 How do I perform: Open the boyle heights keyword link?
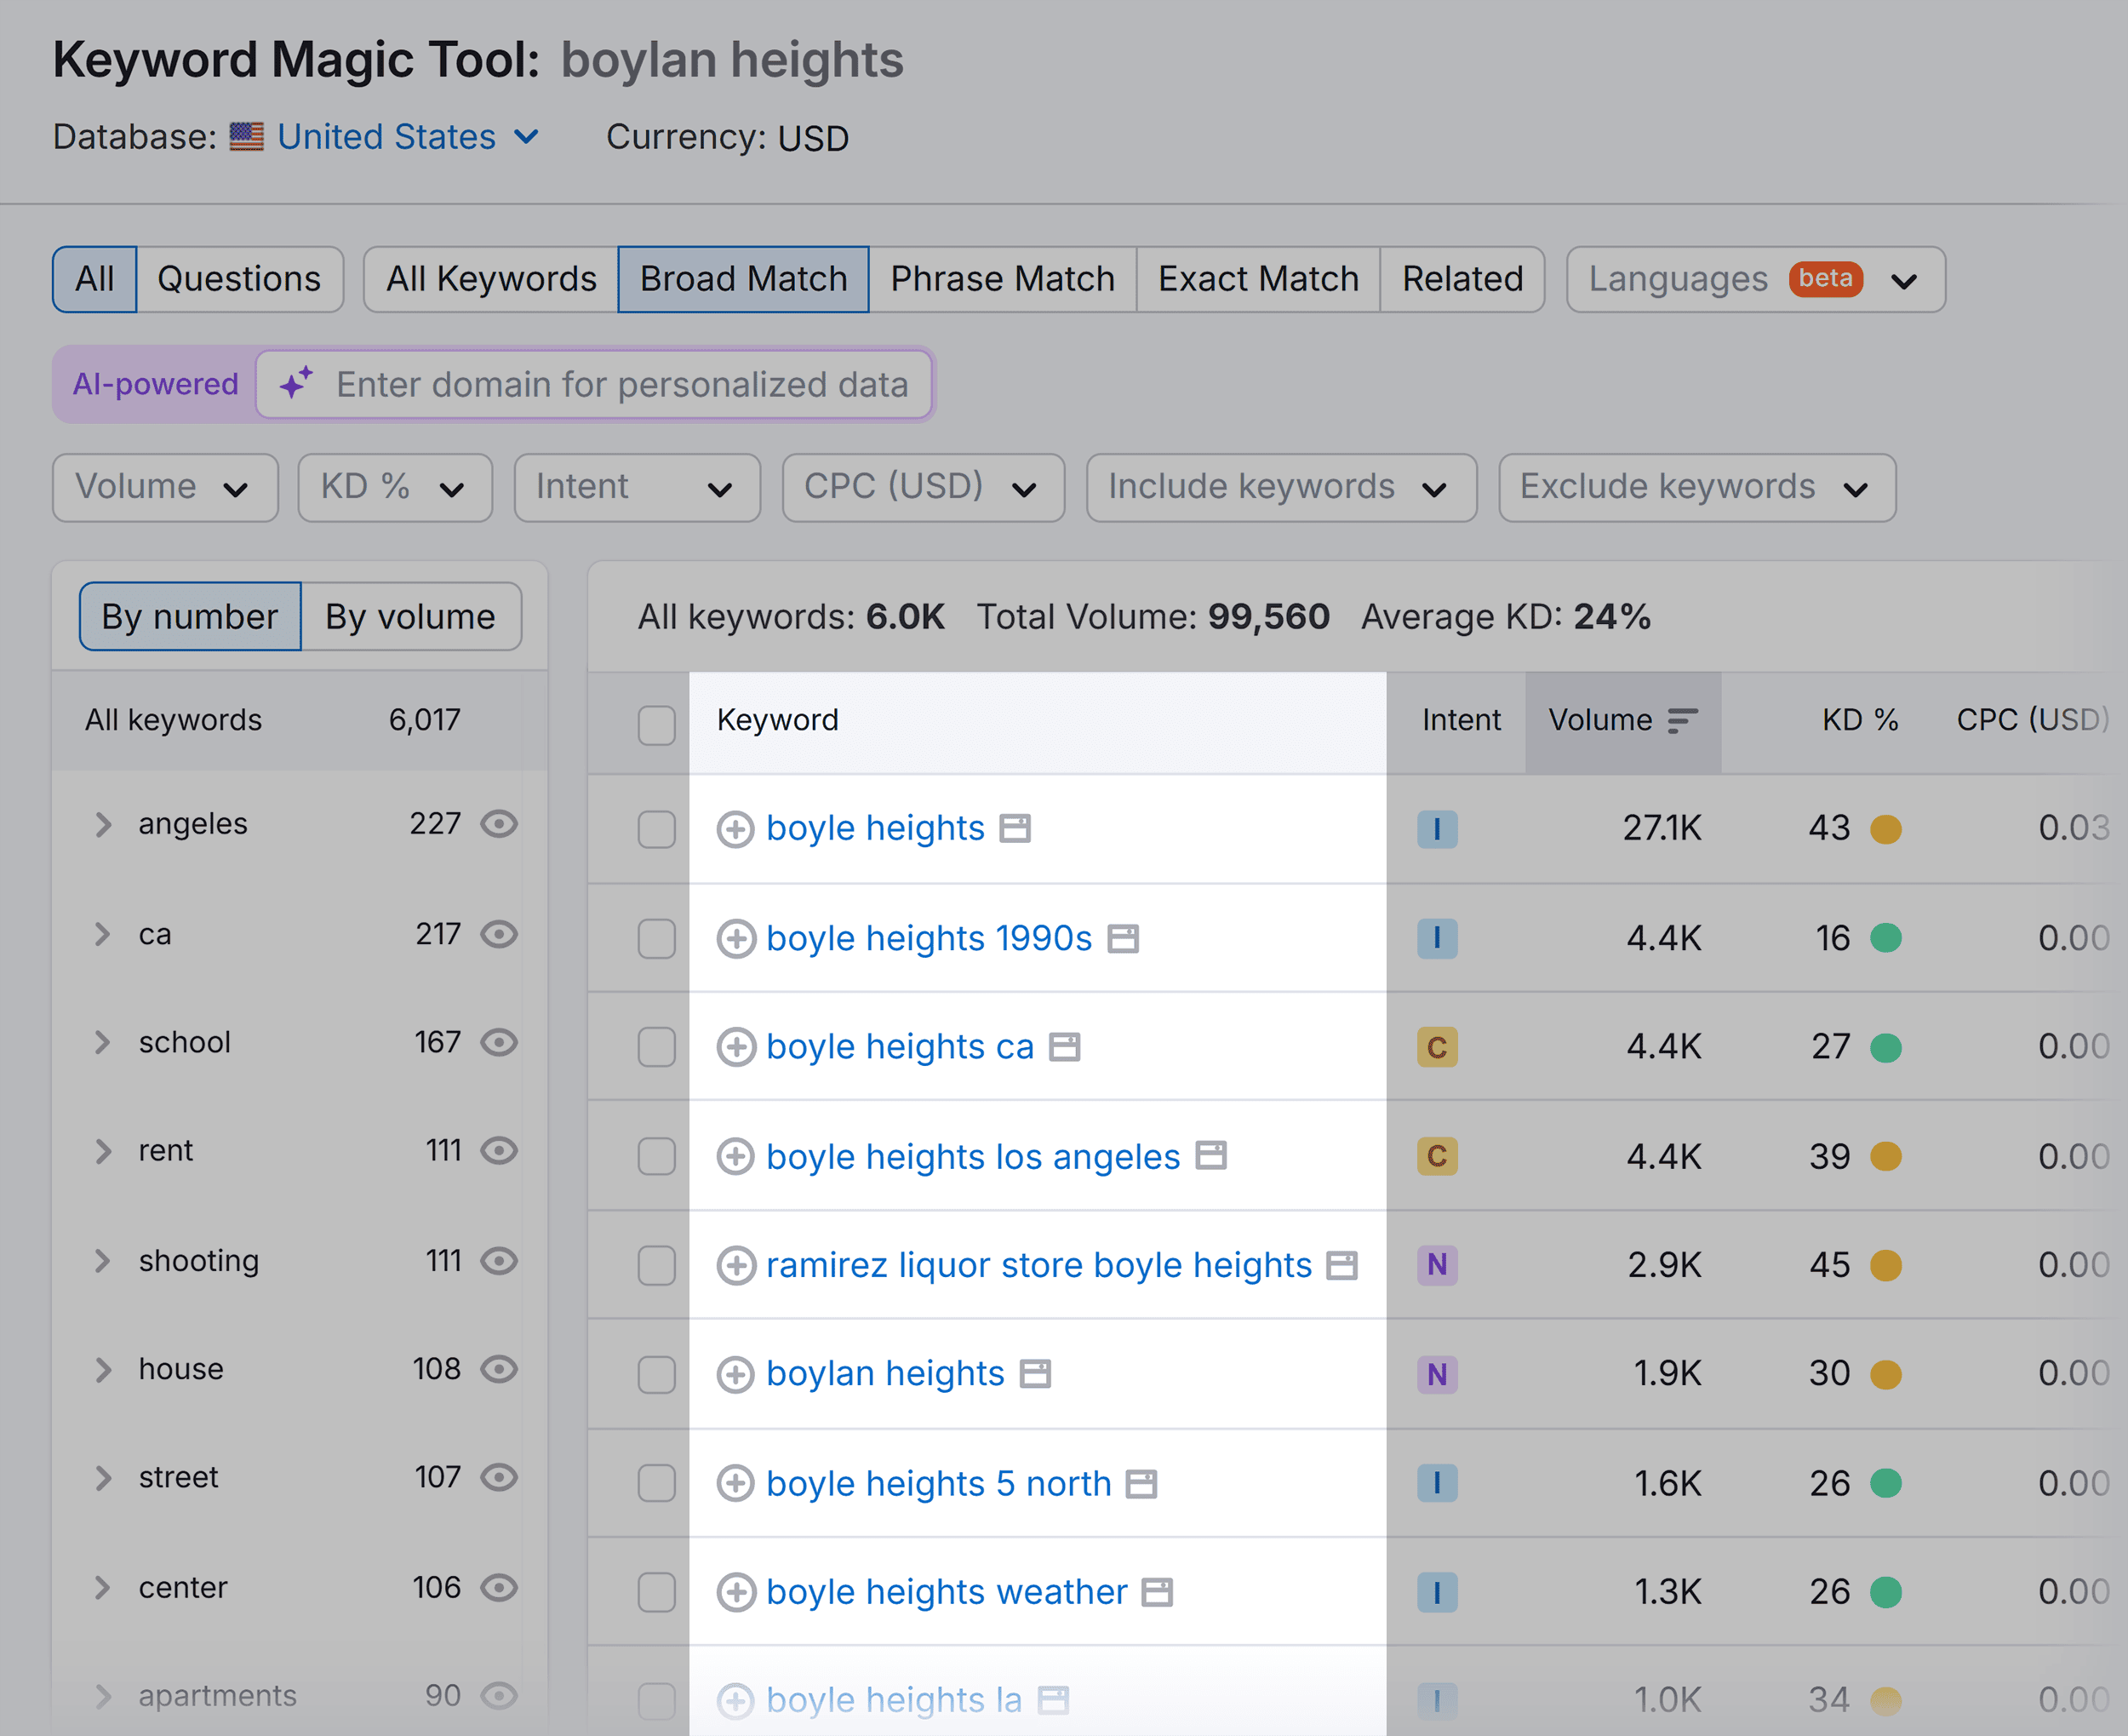click(x=876, y=829)
